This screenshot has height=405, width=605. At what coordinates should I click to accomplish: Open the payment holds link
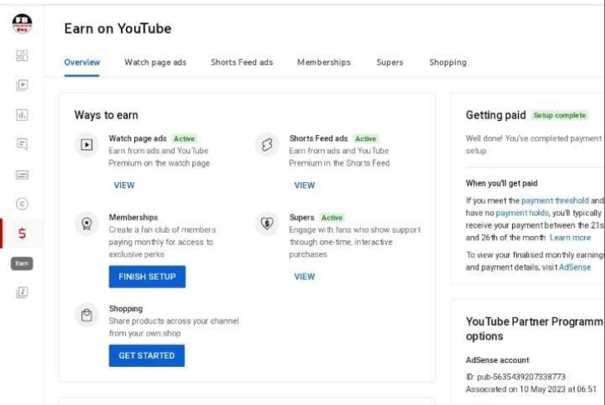tap(522, 213)
